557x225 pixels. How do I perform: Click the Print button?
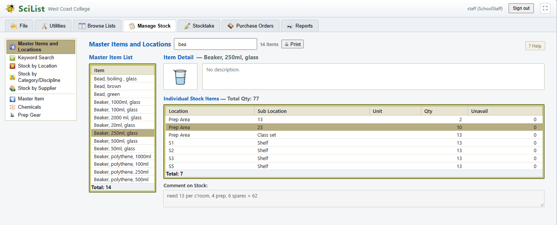[x=292, y=44]
